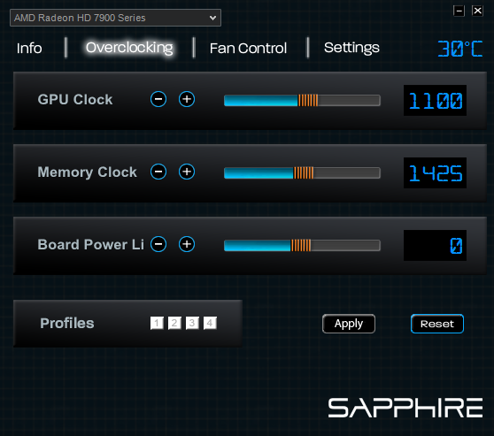The height and width of the screenshot is (436, 494).
Task: Choose profile slot 4
Action: pos(210,323)
